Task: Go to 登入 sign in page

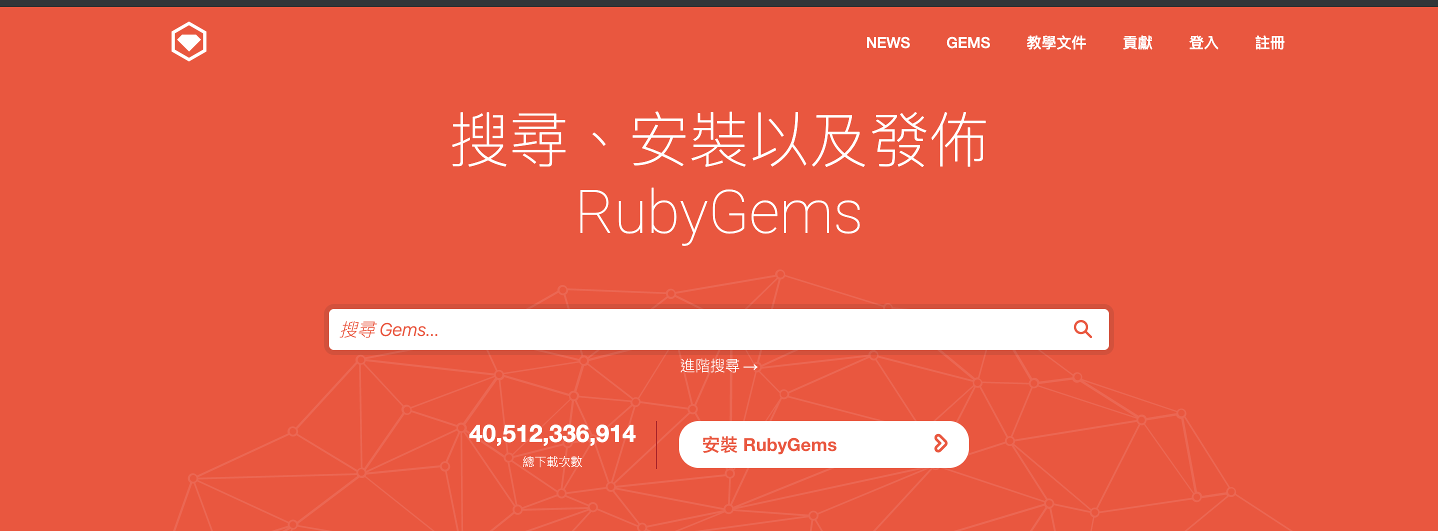Action: [x=1203, y=43]
